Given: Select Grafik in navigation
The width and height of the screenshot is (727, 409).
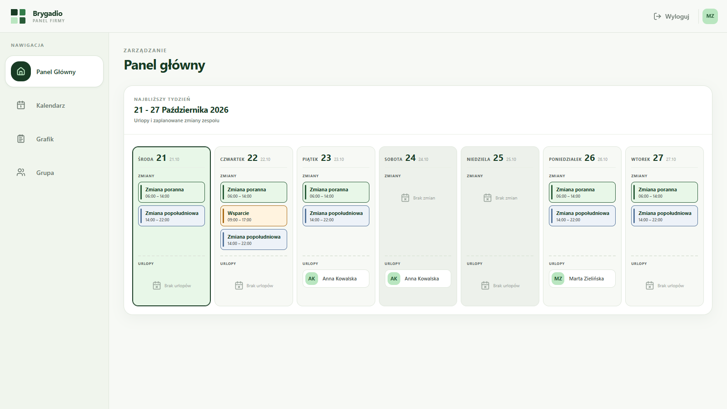Looking at the screenshot, I should (x=55, y=139).
